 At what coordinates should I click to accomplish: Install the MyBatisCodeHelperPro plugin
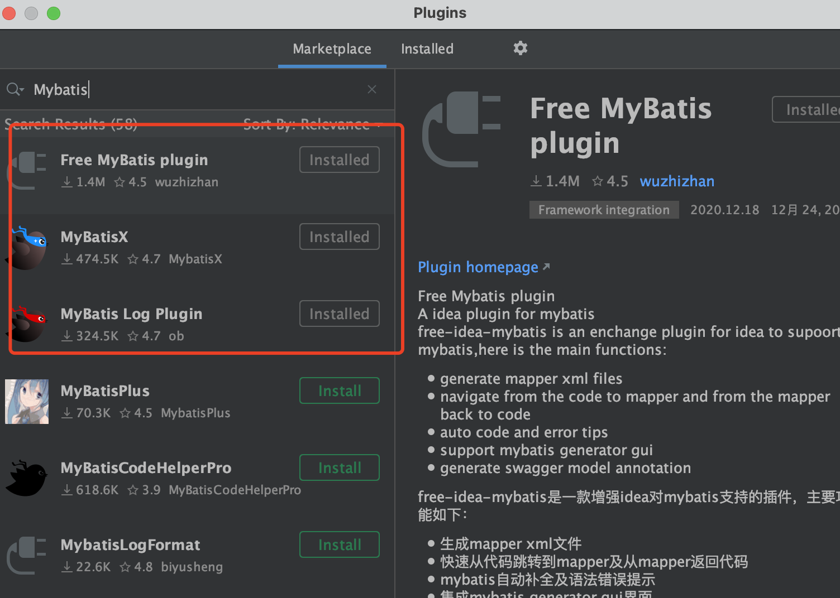(x=339, y=467)
